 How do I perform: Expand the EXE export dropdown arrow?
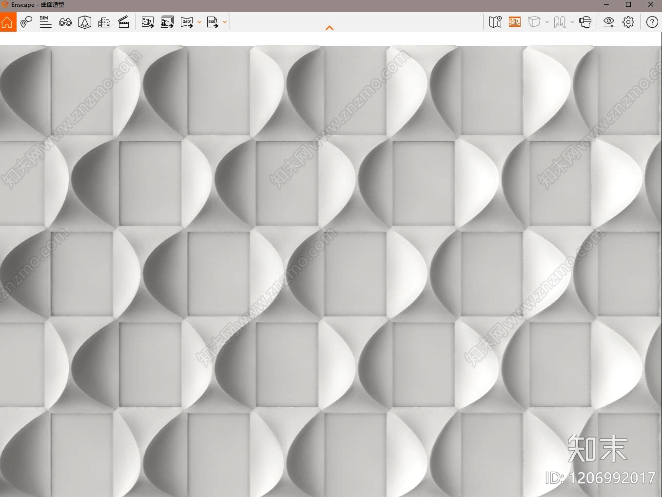pyautogui.click(x=225, y=22)
